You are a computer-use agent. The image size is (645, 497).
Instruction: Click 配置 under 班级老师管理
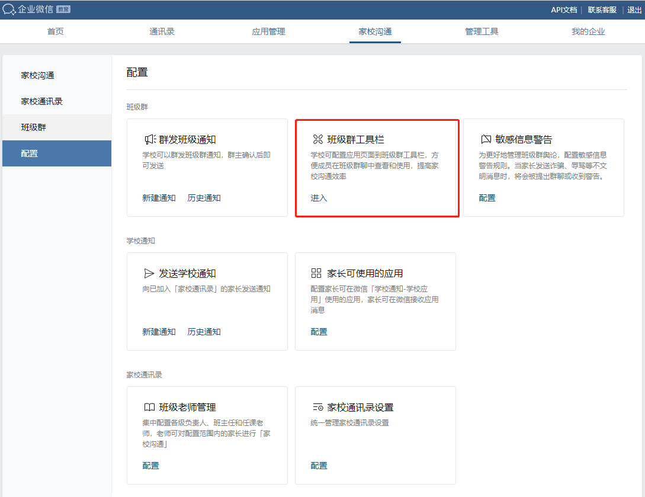150,466
